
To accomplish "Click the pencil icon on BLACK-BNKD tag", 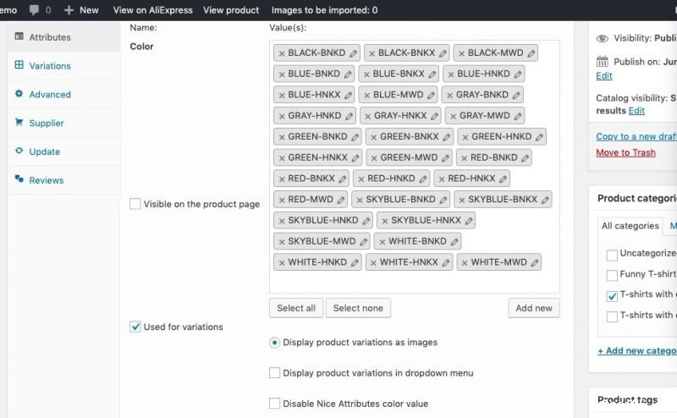I will 353,52.
